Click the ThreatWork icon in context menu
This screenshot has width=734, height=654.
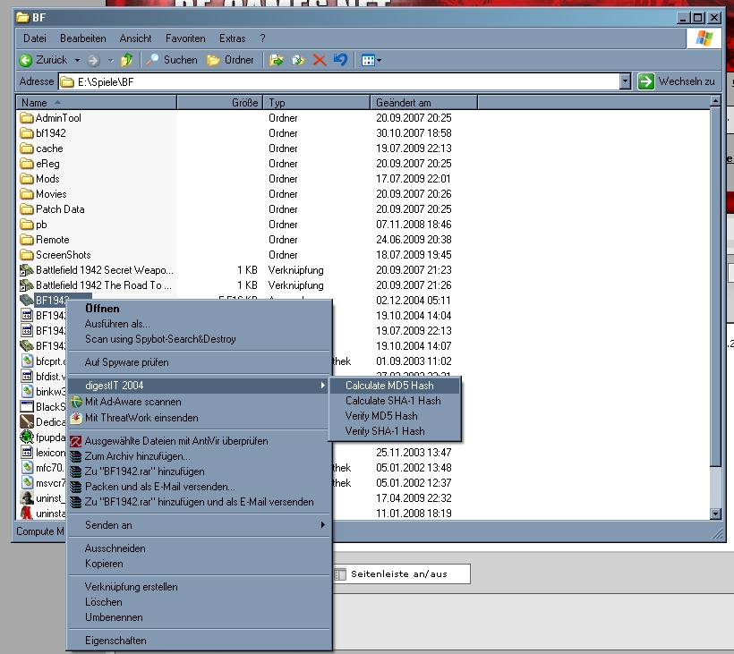click(x=76, y=418)
